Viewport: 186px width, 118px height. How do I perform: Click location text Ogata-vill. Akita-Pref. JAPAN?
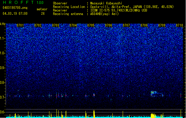coord(116,7)
